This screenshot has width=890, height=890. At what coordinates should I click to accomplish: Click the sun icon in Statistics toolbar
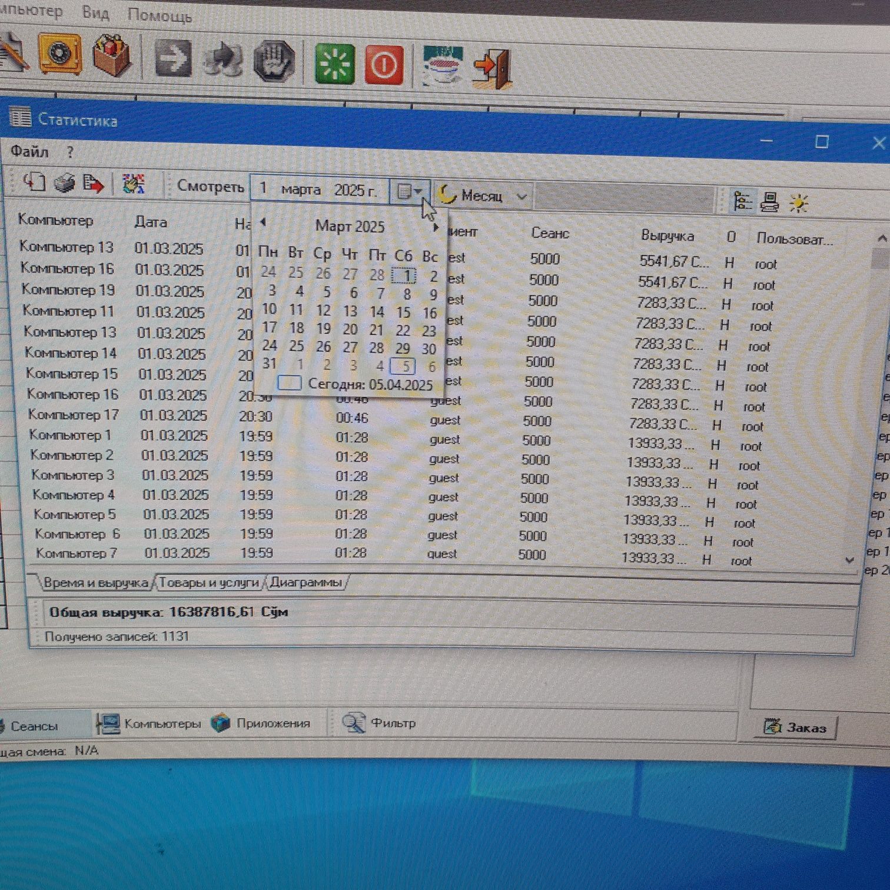(x=798, y=203)
